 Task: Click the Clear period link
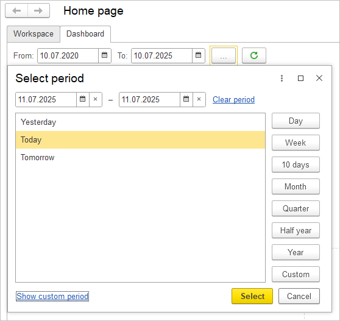pos(233,99)
